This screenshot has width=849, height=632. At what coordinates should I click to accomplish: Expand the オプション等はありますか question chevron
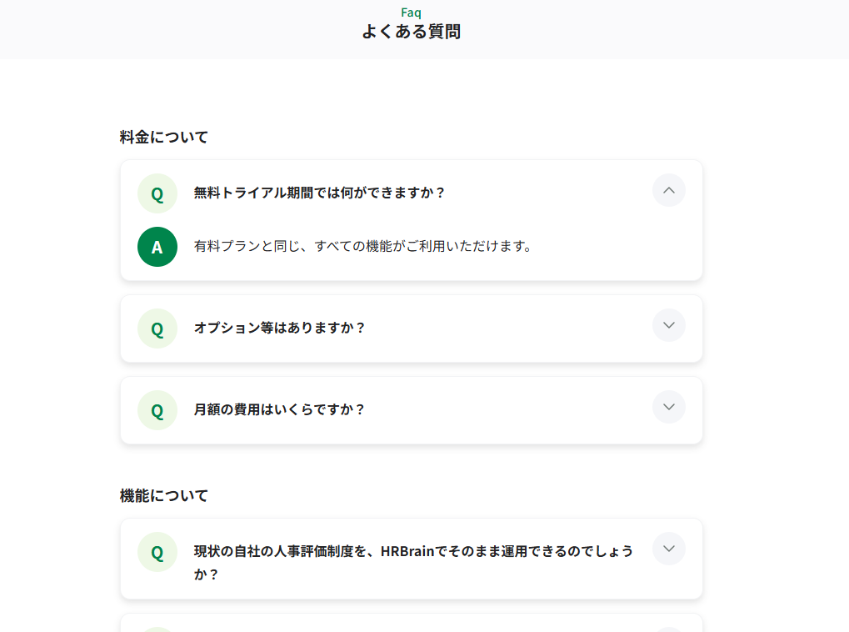669,325
